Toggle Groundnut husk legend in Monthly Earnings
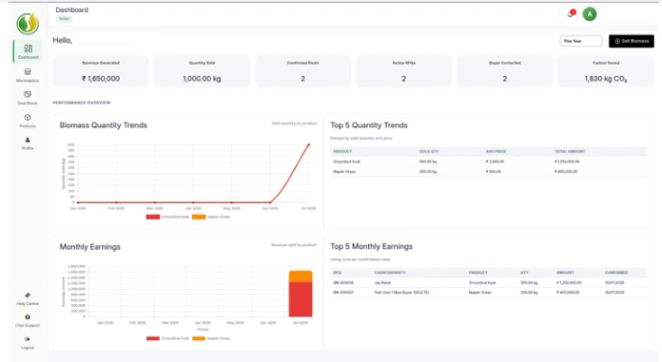 (167, 338)
